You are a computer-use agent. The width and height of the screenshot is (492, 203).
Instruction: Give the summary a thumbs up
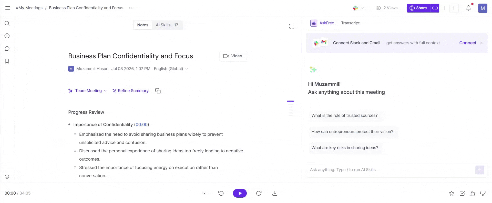pyautogui.click(x=472, y=193)
